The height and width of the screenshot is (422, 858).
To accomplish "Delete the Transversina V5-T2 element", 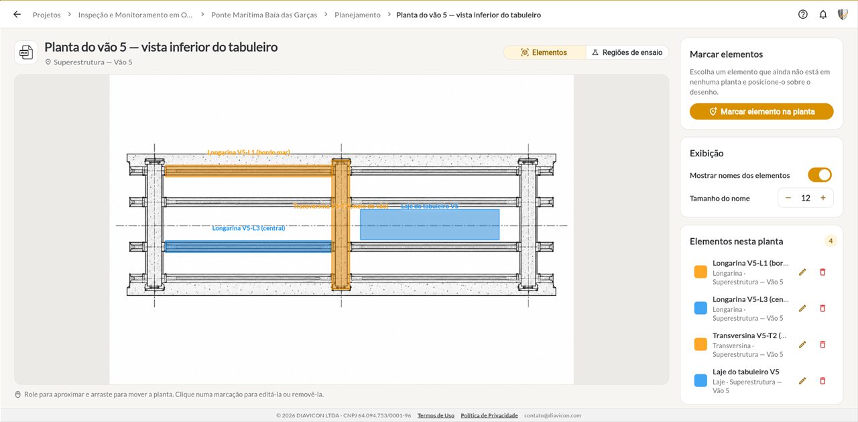I will [822, 345].
